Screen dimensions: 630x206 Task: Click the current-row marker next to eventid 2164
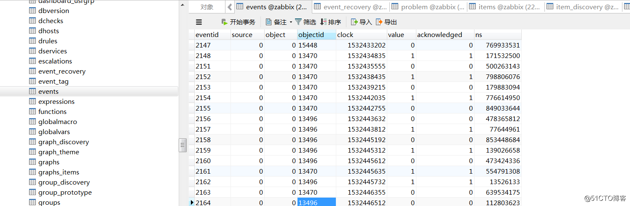coord(192,203)
